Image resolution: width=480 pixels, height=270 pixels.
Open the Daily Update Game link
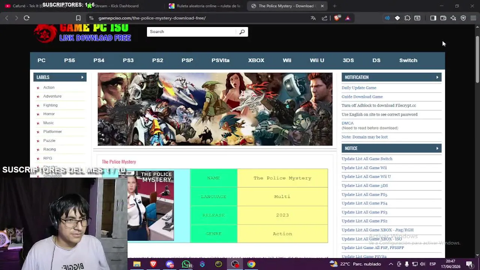coord(359,88)
